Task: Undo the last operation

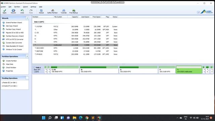Action: pos(22,11)
